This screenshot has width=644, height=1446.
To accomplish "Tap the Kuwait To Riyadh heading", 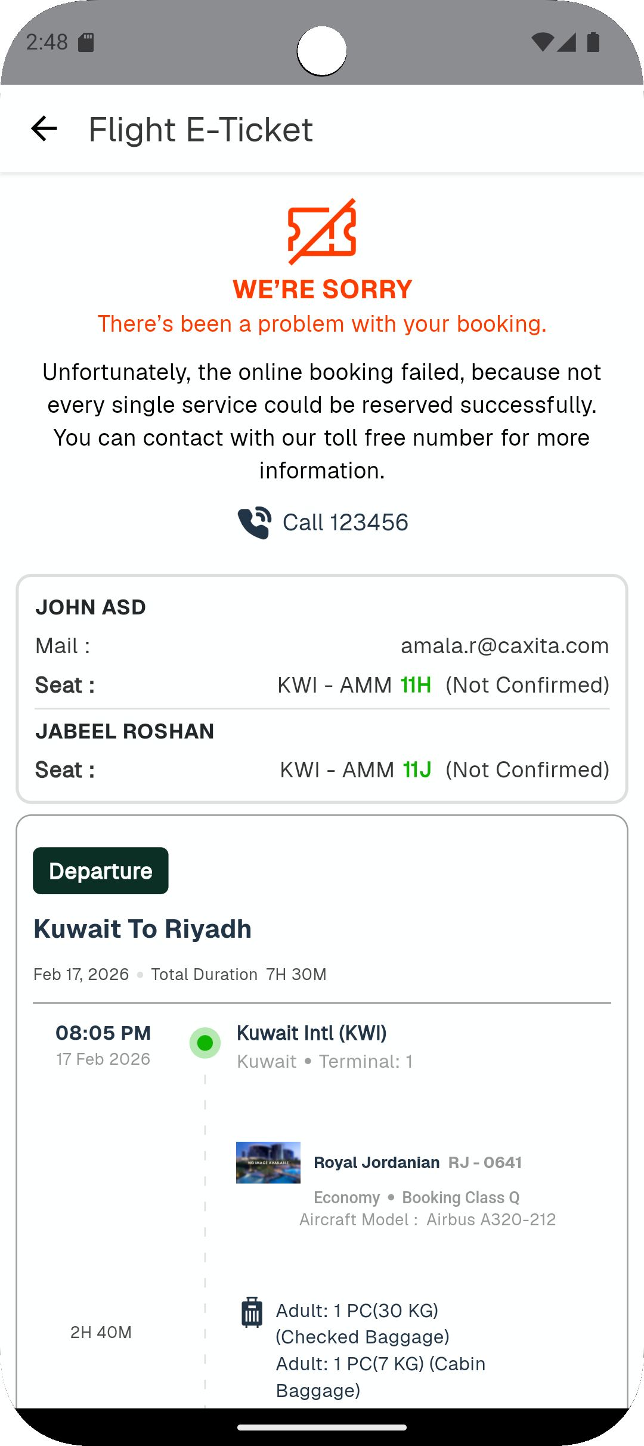I will point(143,929).
